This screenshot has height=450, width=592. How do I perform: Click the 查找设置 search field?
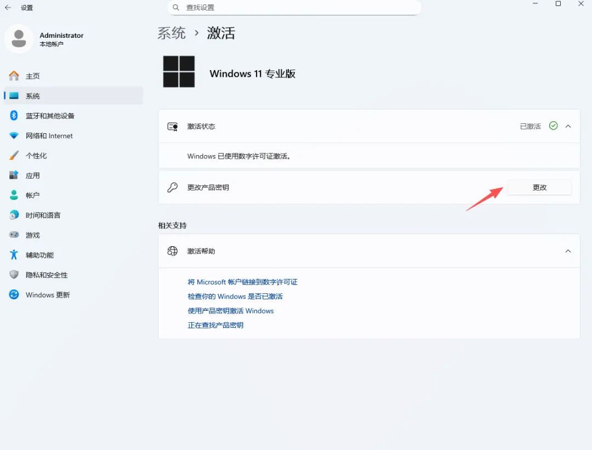(294, 8)
